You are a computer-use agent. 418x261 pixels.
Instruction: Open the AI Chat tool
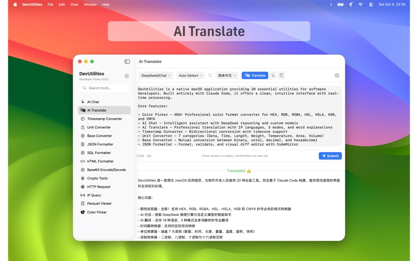93,101
